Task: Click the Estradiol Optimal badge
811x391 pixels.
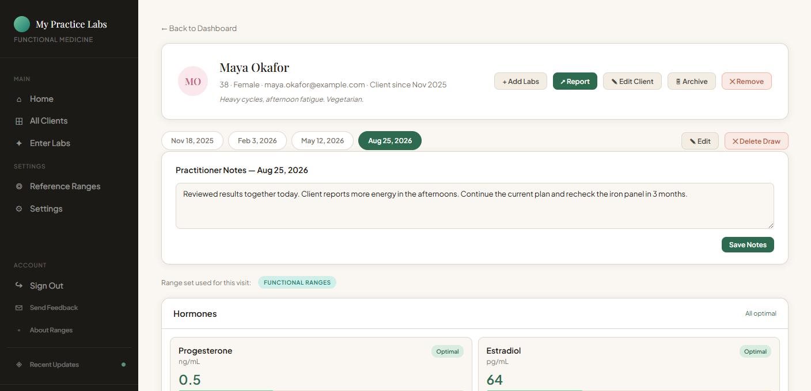Action: point(755,351)
